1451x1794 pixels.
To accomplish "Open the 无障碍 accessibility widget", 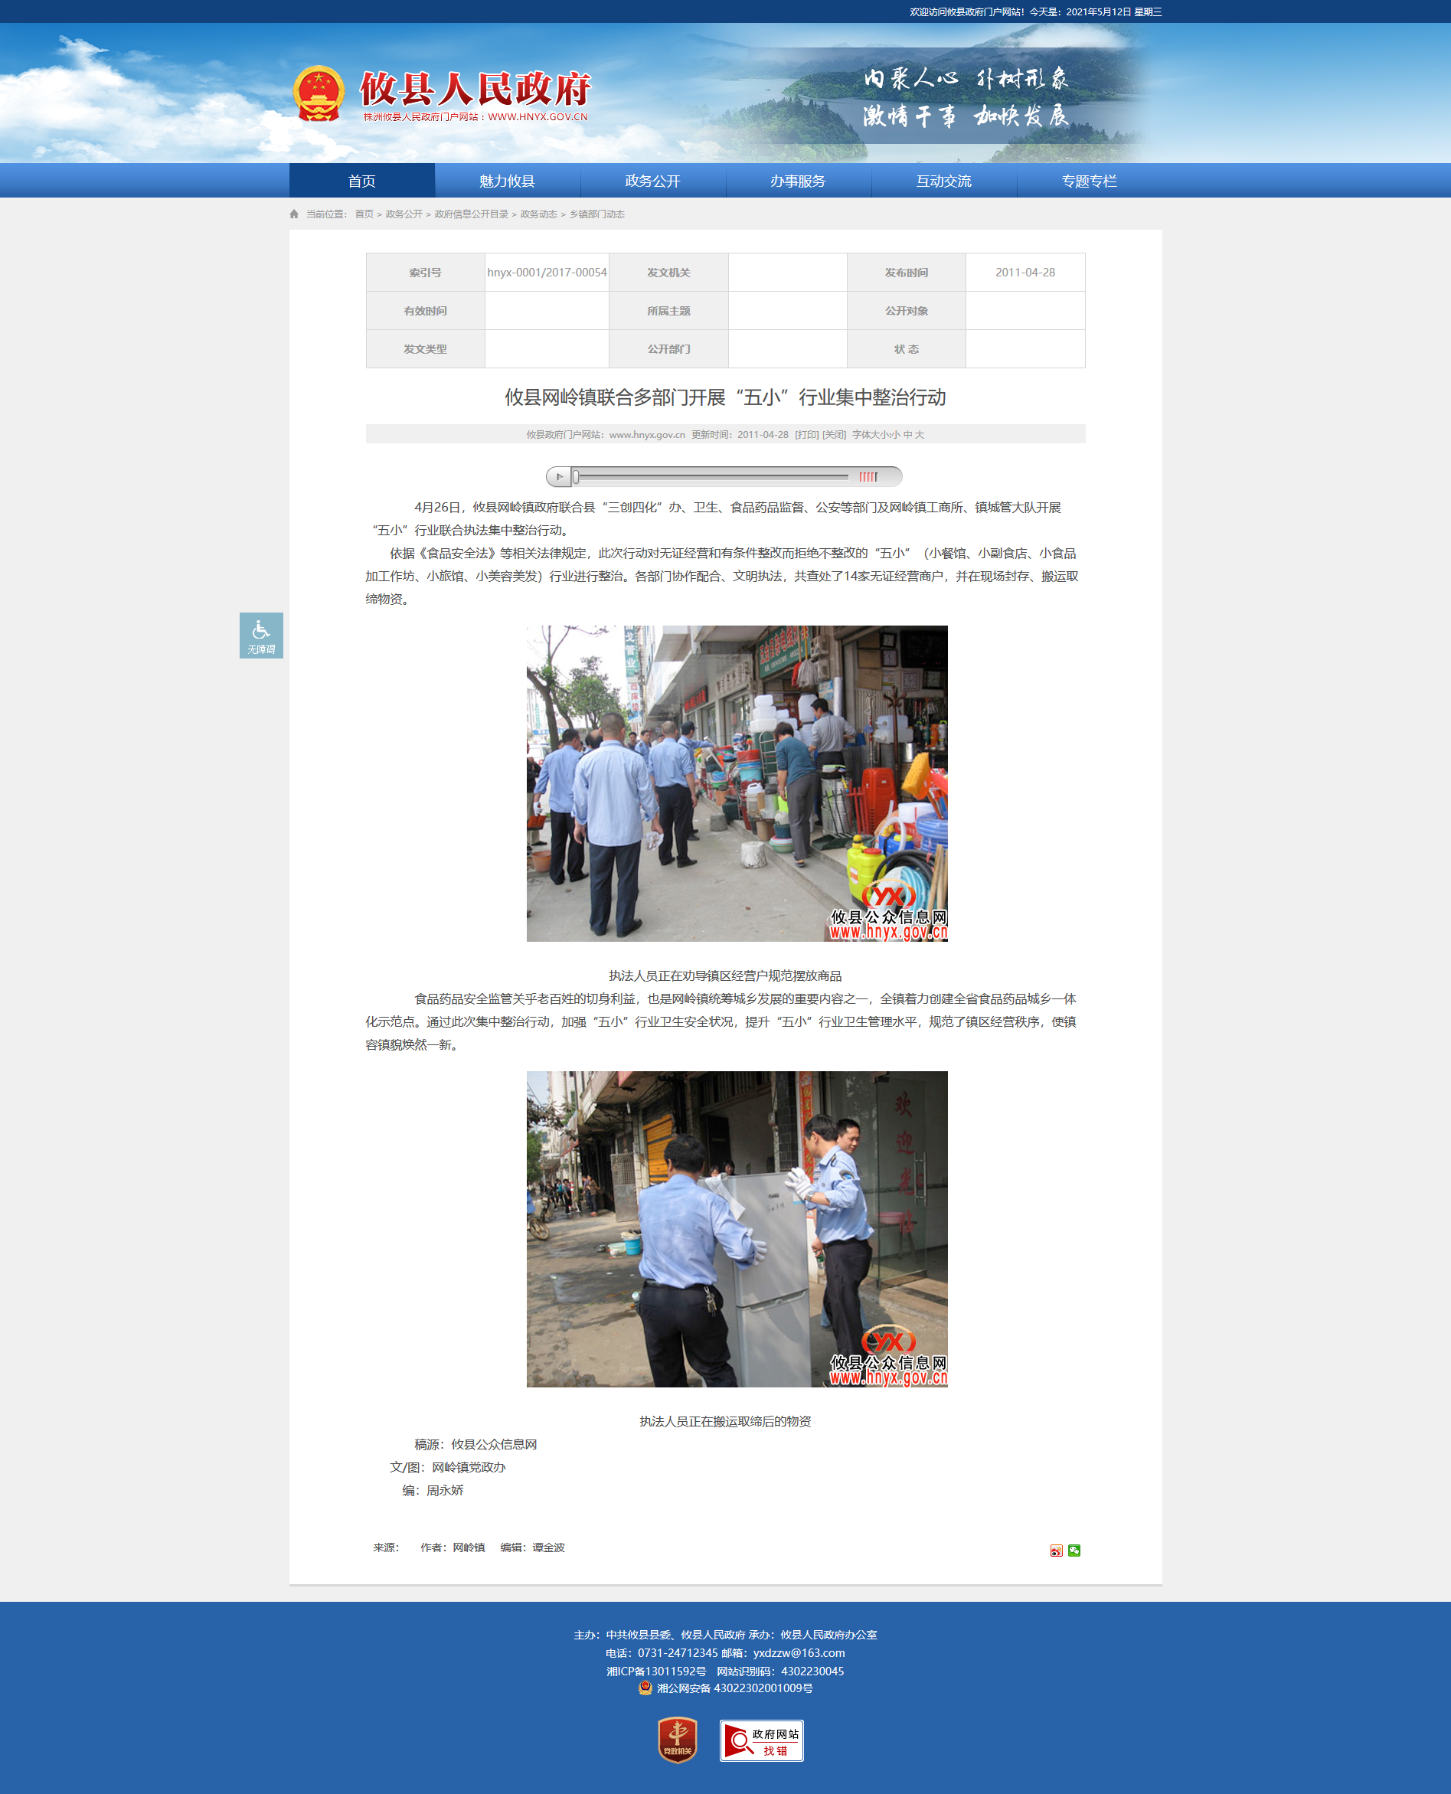I will click(x=261, y=635).
